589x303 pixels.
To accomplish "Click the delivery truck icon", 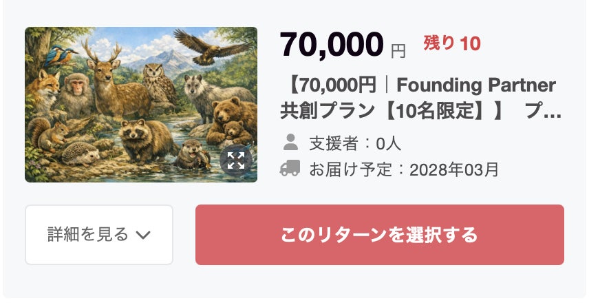I will tap(291, 168).
